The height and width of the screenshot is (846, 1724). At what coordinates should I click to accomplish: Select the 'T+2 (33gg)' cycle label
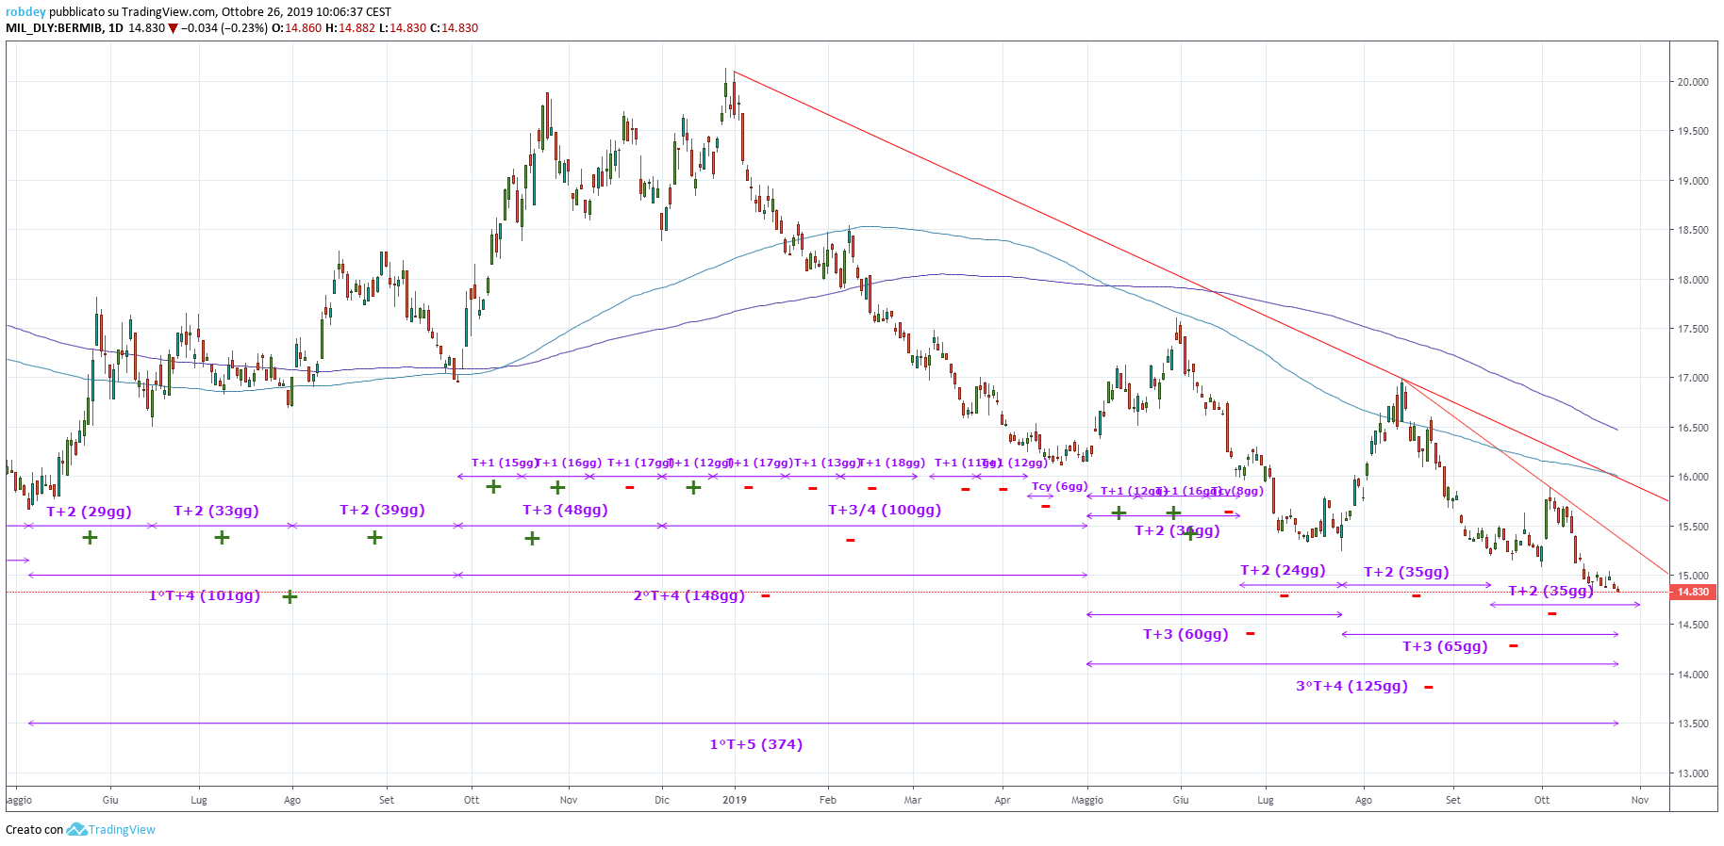pyautogui.click(x=216, y=511)
